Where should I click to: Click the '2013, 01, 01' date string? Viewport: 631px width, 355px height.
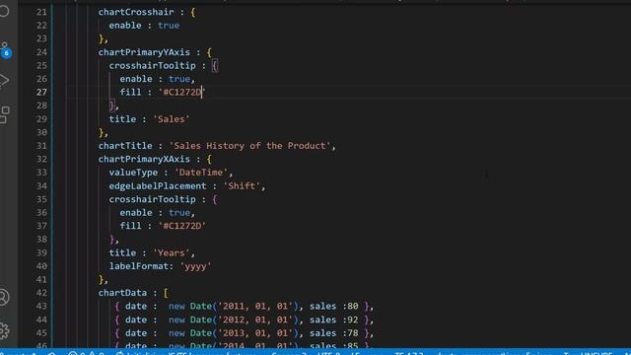pos(255,333)
